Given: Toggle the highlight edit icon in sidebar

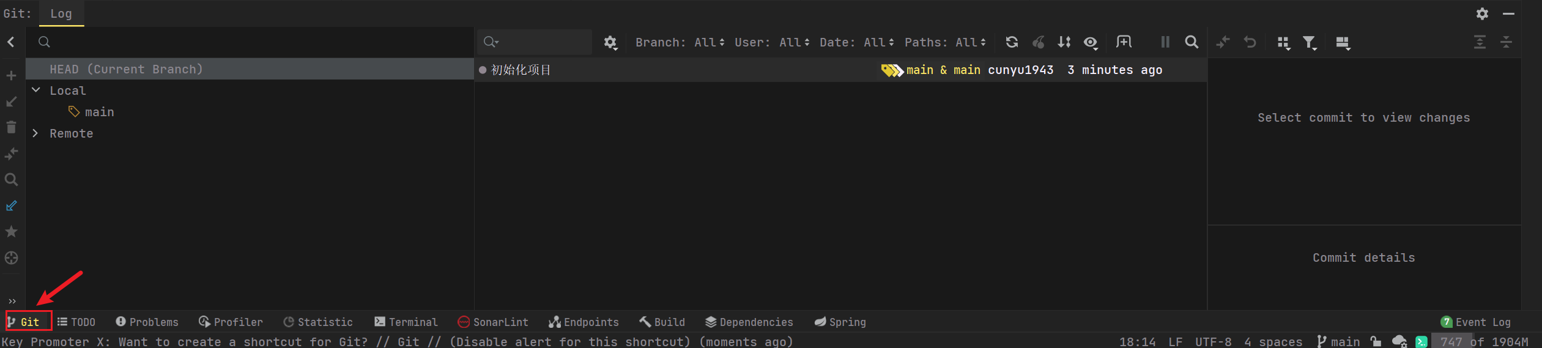Looking at the screenshot, I should point(11,206).
